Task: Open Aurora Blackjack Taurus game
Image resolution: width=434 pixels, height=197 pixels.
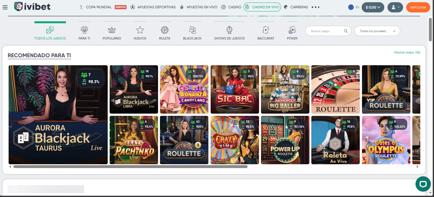Action: click(x=58, y=115)
